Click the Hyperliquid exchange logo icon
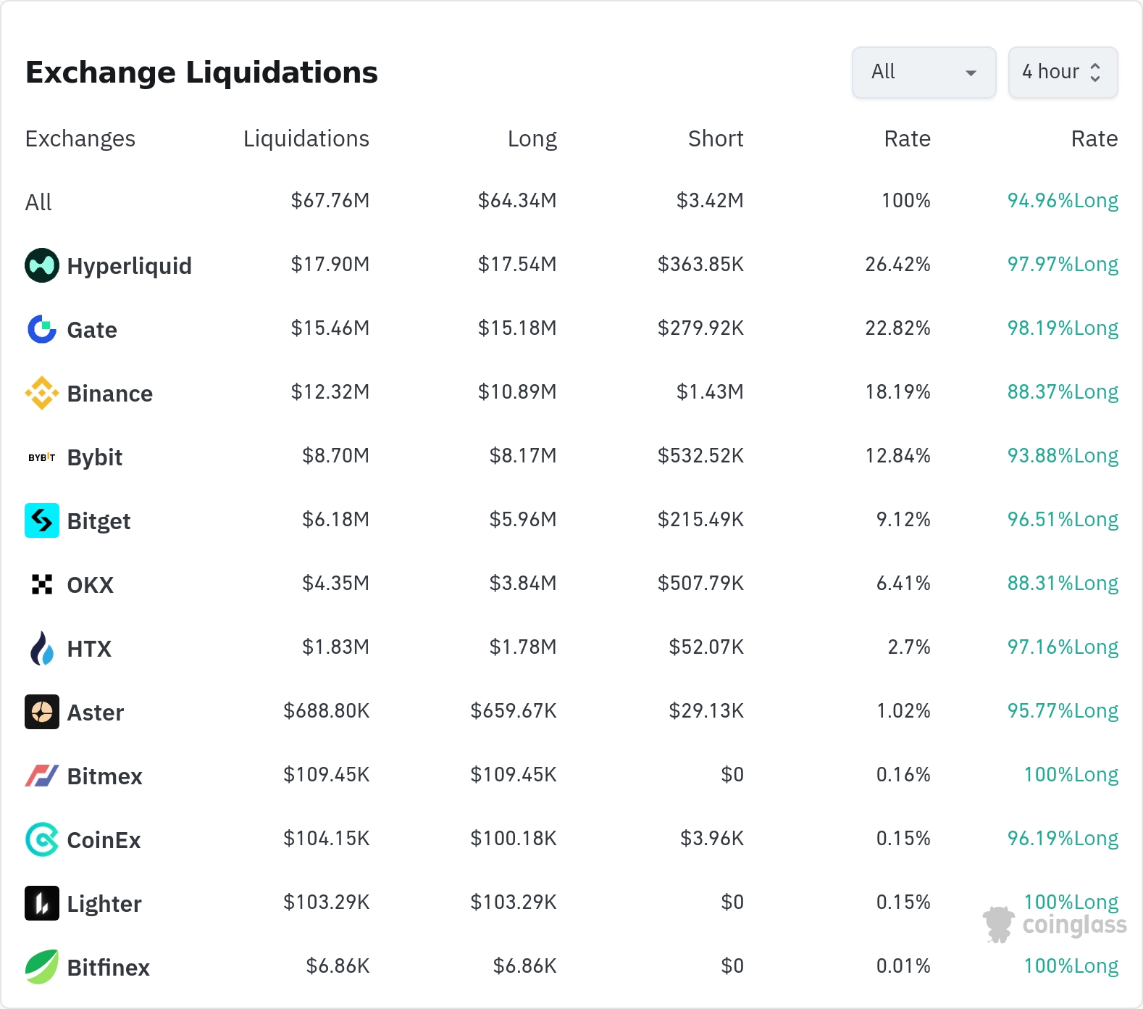The height and width of the screenshot is (1009, 1143). click(x=42, y=265)
